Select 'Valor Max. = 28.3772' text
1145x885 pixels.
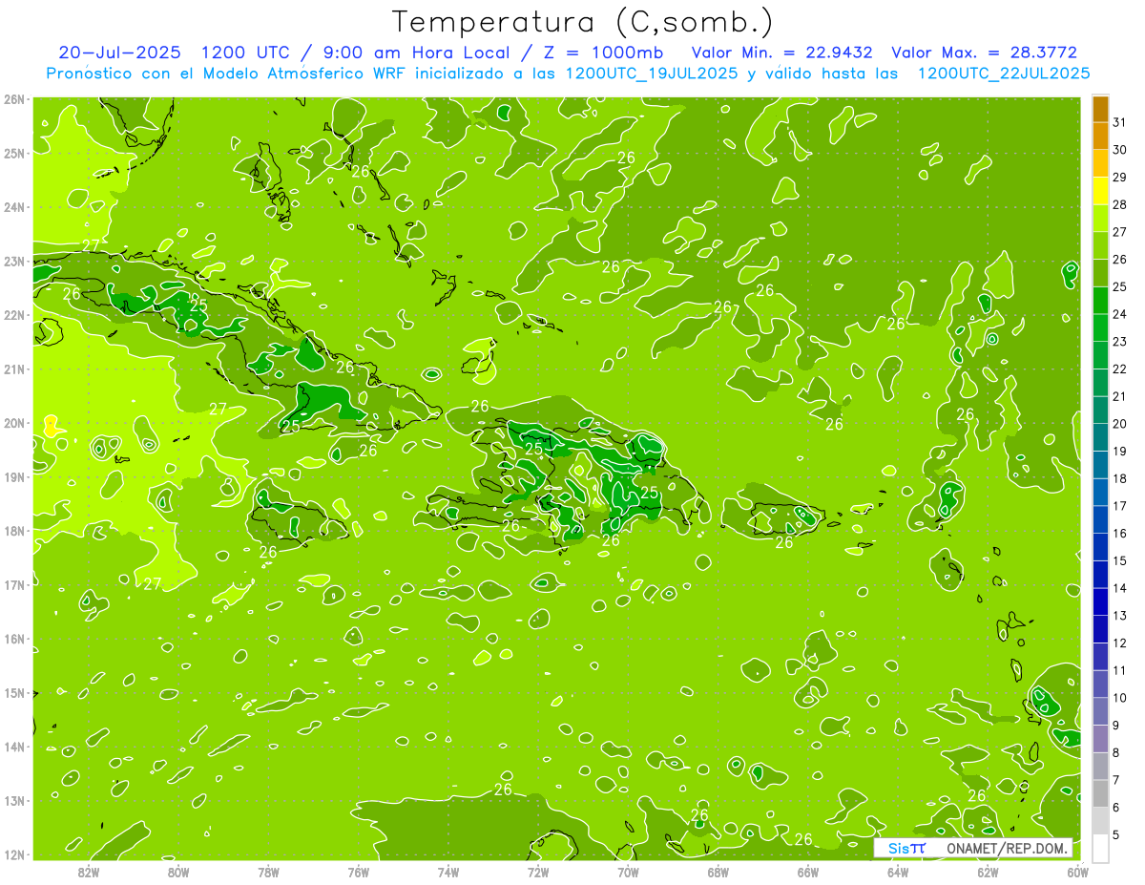tap(984, 53)
